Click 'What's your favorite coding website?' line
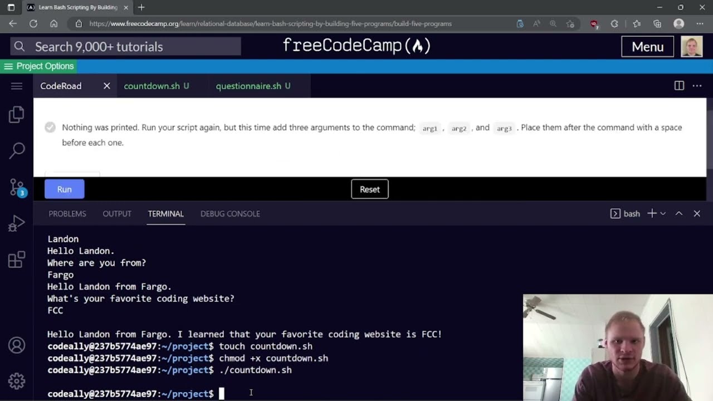The image size is (713, 401). (141, 299)
